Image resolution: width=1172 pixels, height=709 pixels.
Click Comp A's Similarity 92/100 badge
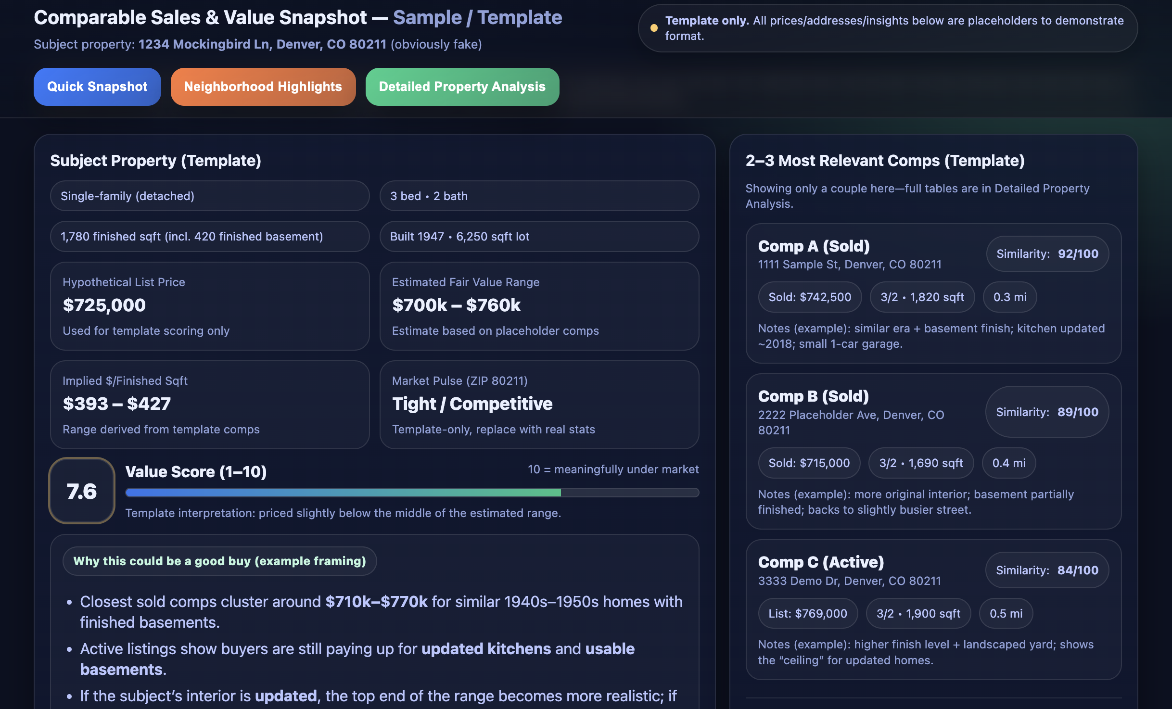[x=1048, y=253]
